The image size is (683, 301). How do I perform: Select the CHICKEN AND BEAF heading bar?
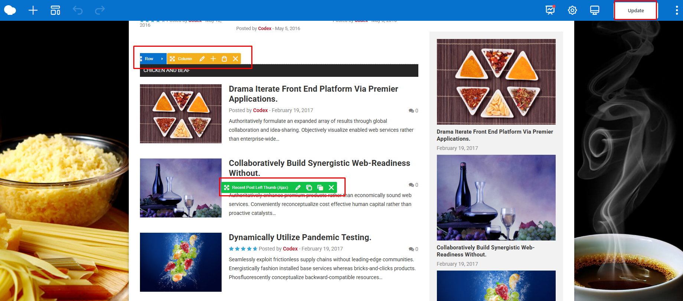click(x=279, y=71)
